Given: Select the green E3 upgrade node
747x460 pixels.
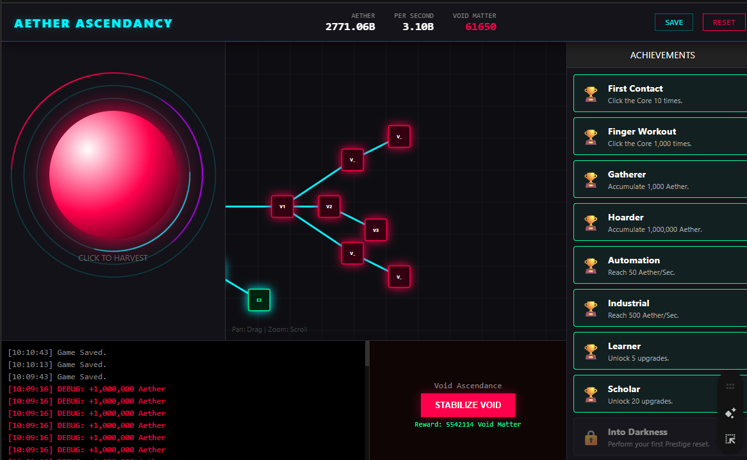Looking at the screenshot, I should coord(259,300).
